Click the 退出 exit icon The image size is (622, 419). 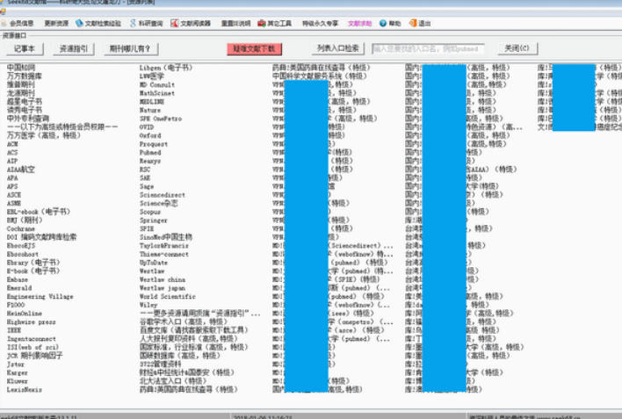(414, 24)
